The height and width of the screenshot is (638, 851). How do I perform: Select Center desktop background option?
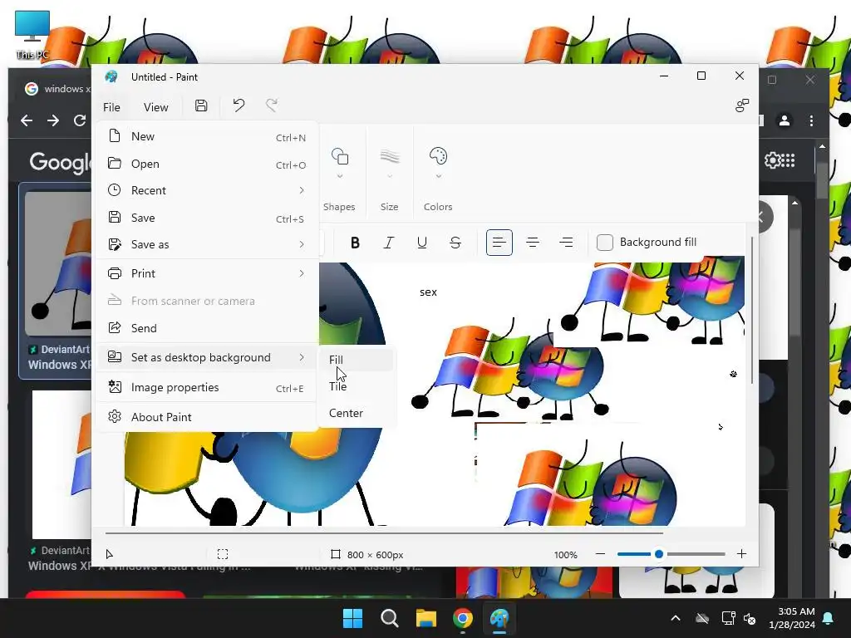(x=357, y=413)
